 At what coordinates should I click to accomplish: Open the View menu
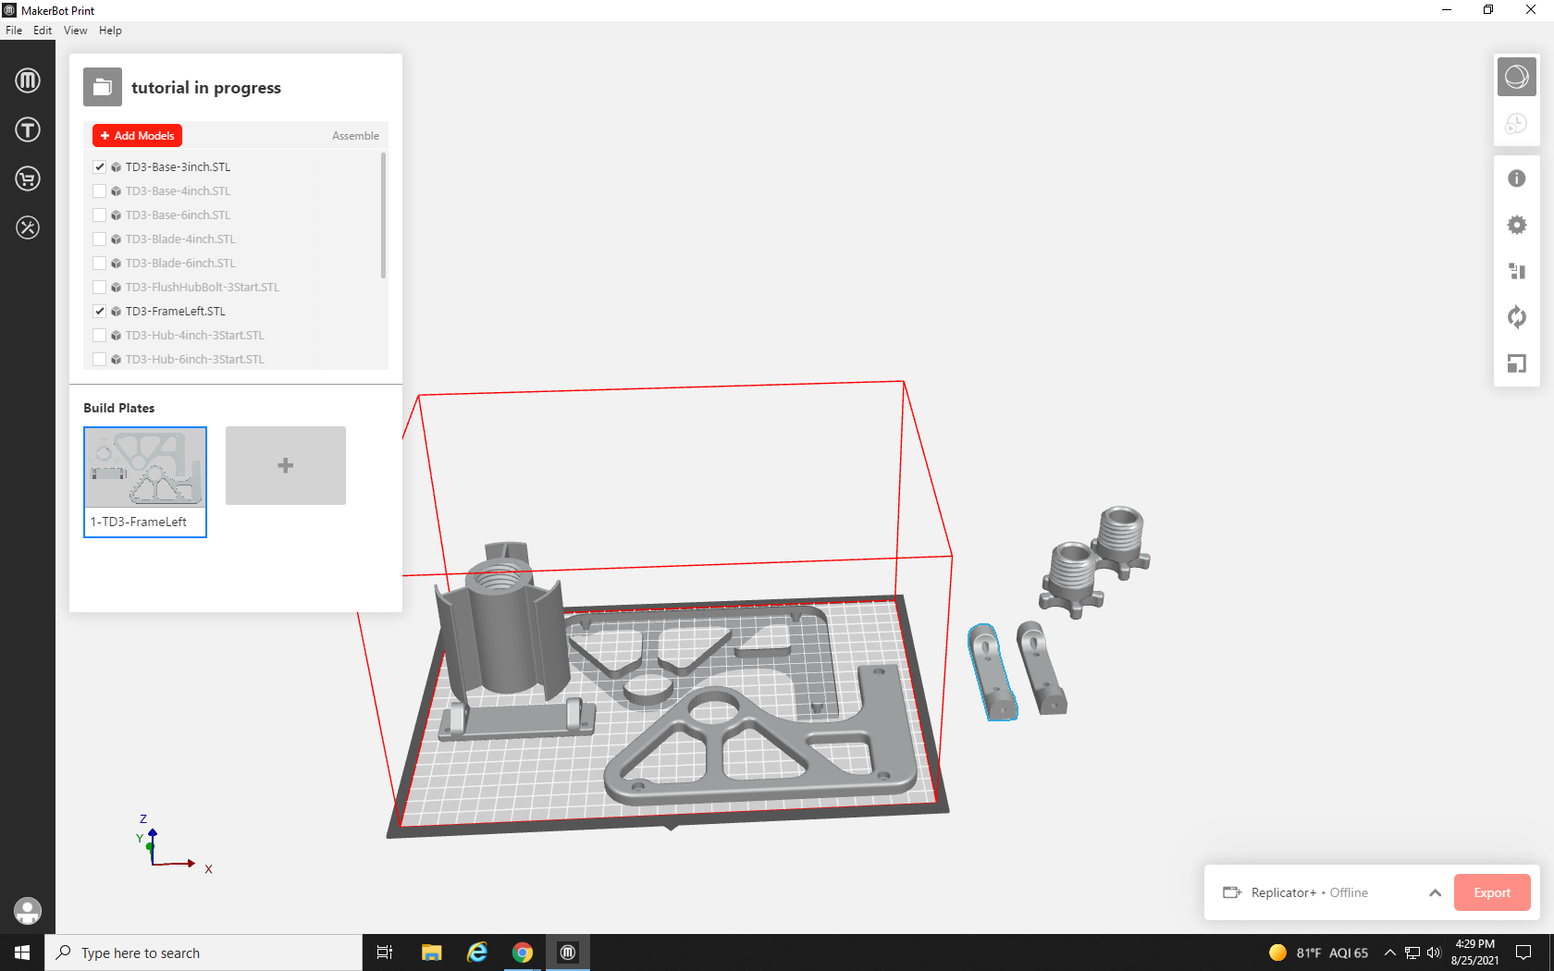click(x=75, y=31)
